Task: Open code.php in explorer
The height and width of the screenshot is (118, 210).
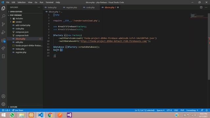Action: tap(25, 29)
